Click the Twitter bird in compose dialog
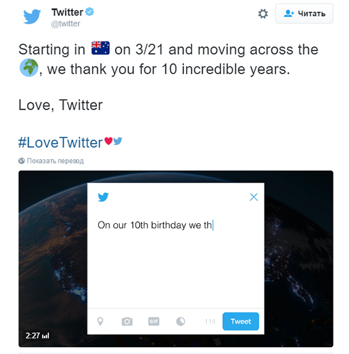The image size is (349, 354). [103, 197]
